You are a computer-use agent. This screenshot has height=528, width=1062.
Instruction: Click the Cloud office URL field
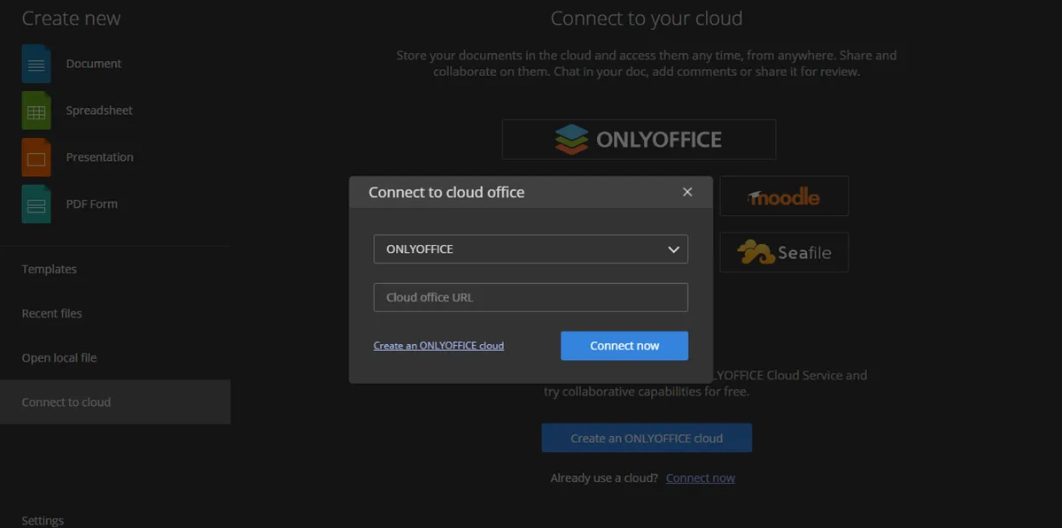[531, 297]
